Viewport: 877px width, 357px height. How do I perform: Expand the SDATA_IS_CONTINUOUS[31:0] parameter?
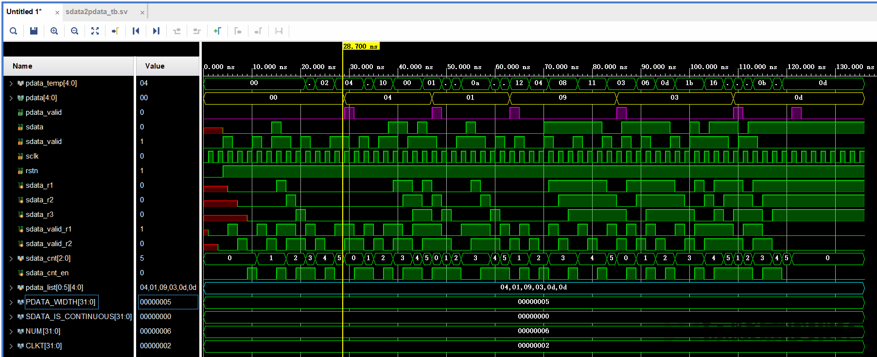coord(11,317)
